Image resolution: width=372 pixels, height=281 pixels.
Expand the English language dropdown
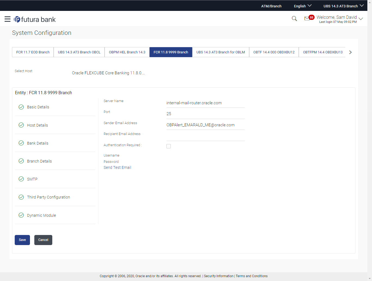tap(303, 6)
